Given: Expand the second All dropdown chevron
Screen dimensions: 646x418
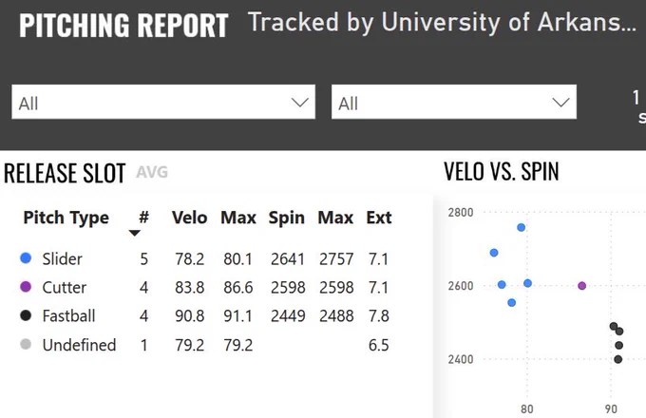Looking at the screenshot, I should pyautogui.click(x=560, y=103).
